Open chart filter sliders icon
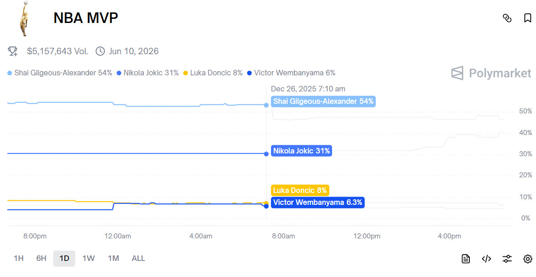This screenshot has width=536, height=277. click(507, 259)
